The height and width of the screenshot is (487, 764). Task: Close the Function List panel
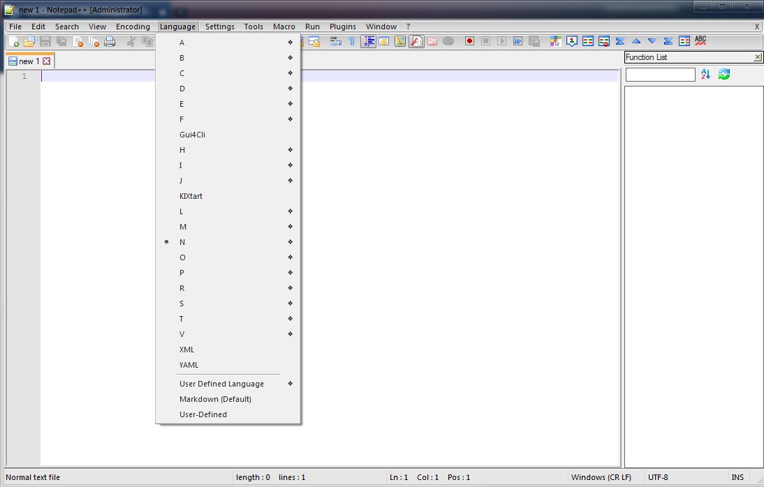[758, 57]
